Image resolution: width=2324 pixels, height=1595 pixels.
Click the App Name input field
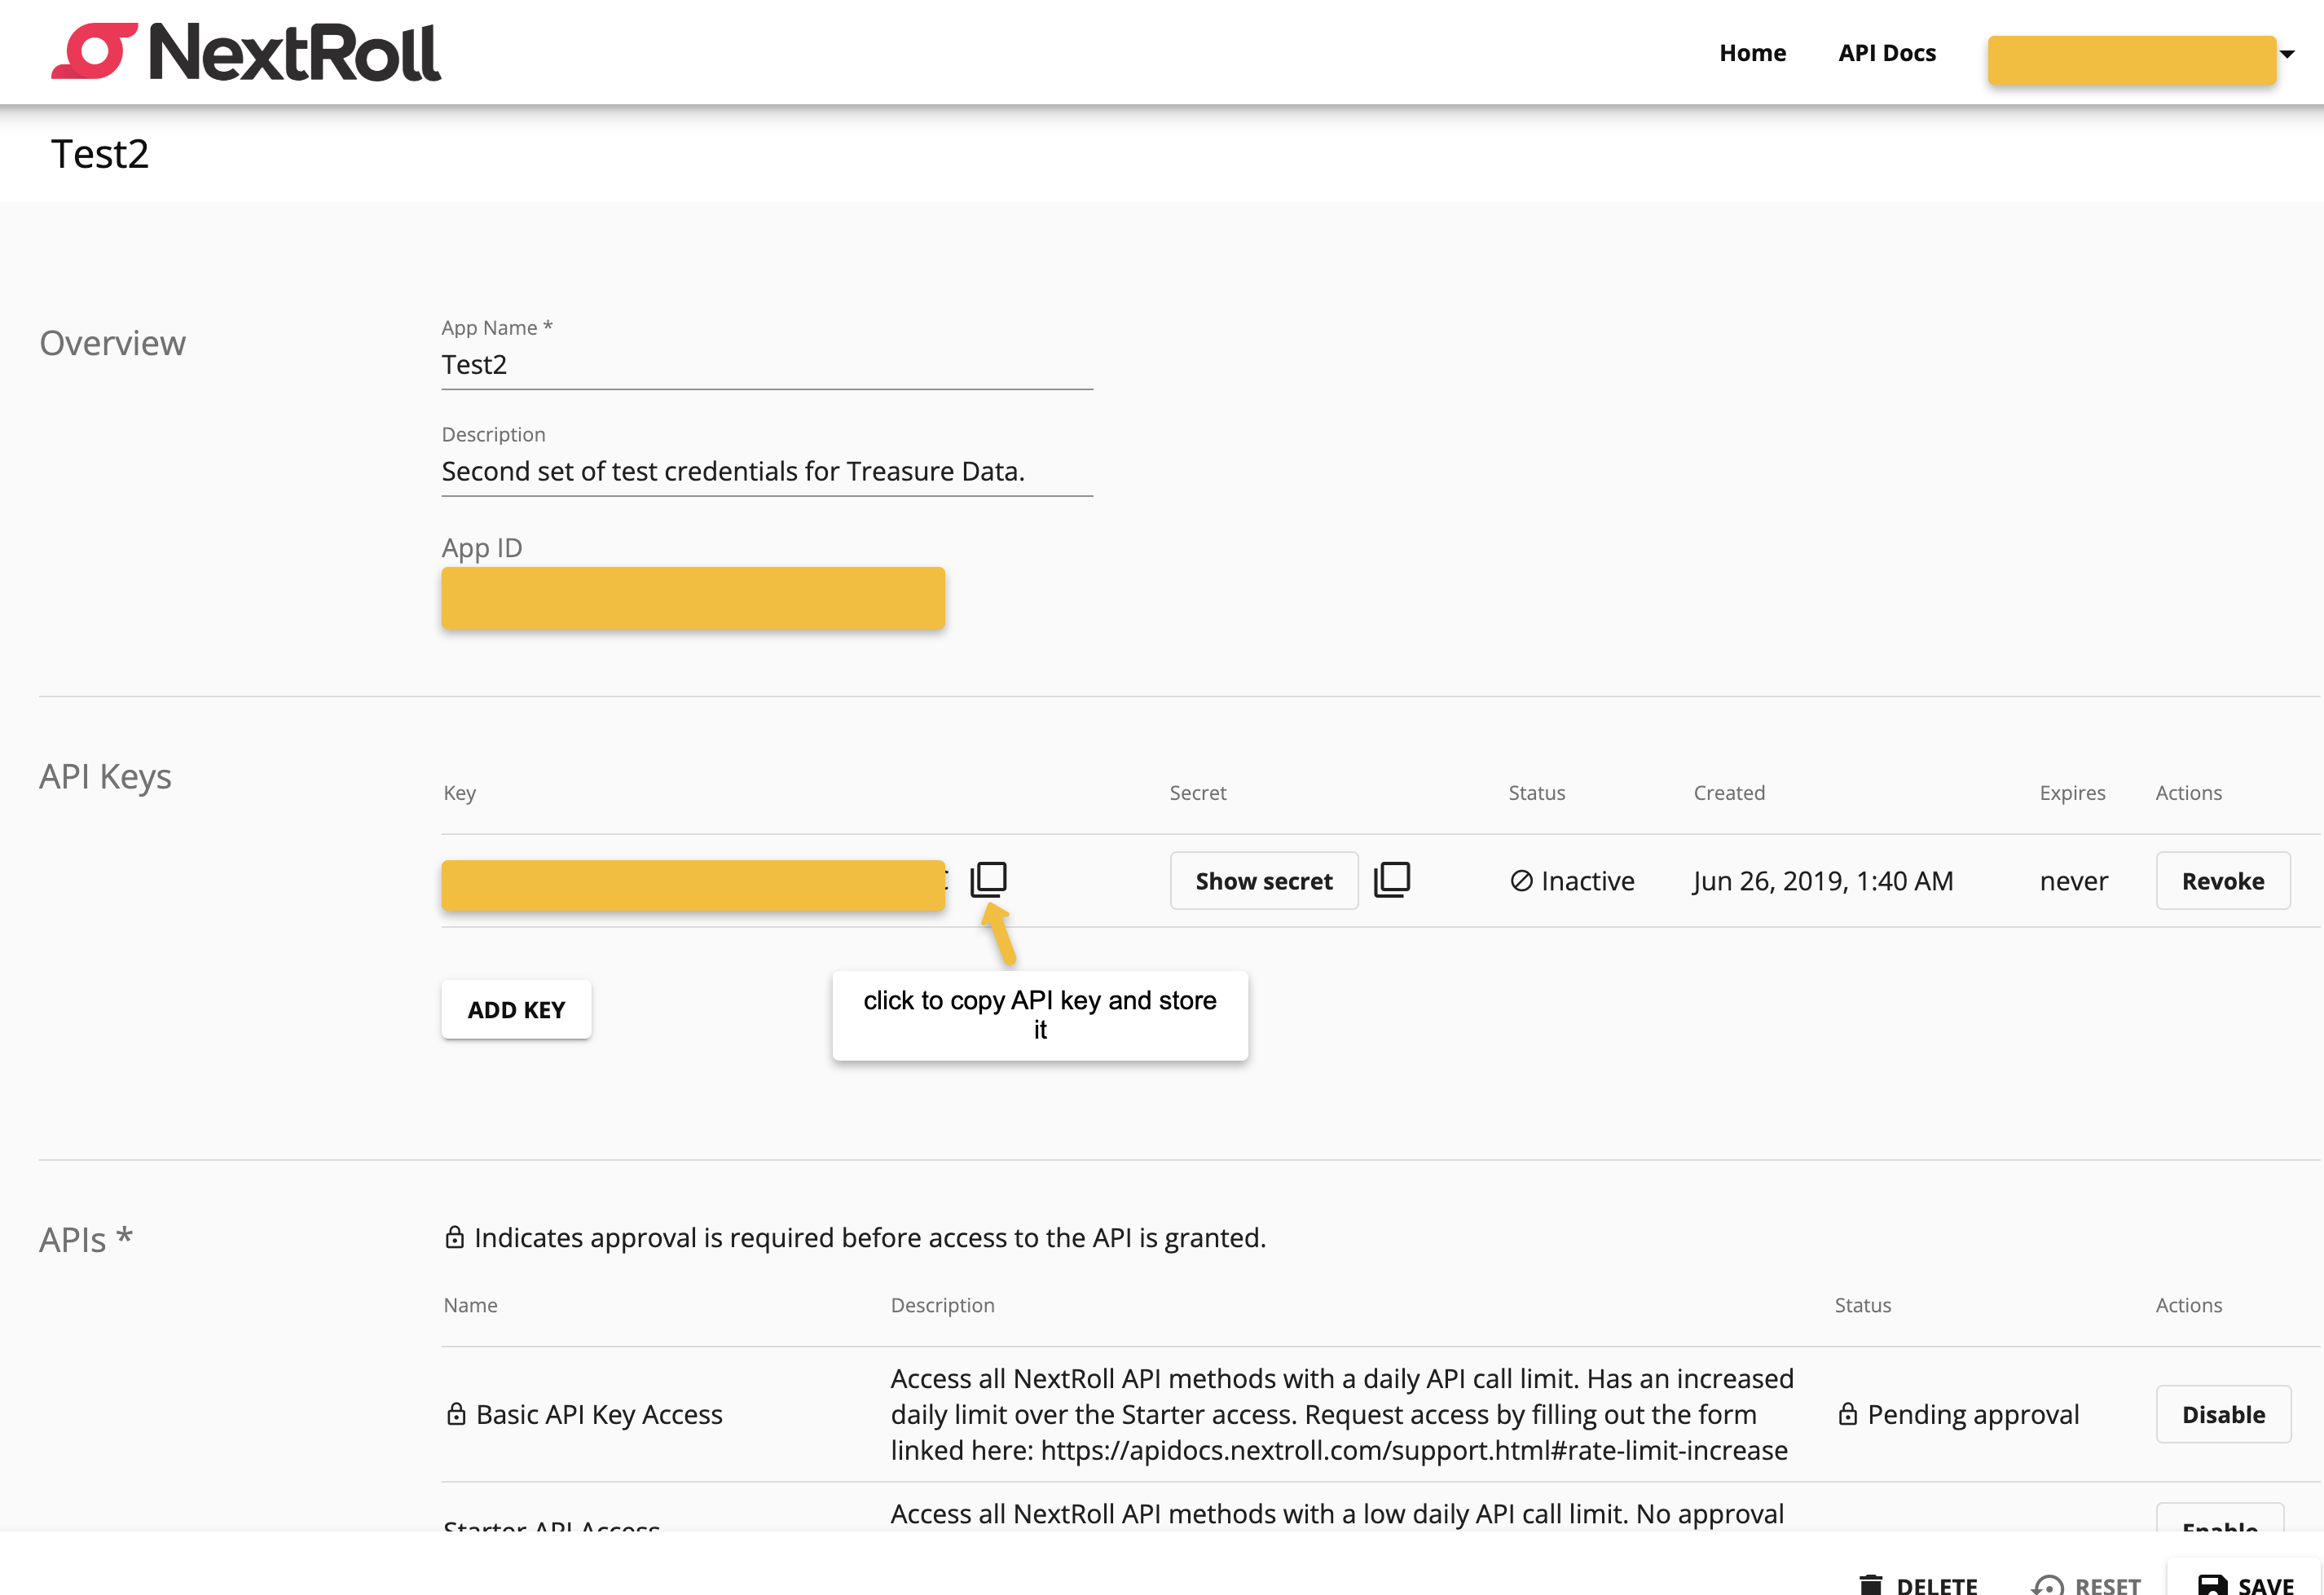[766, 365]
